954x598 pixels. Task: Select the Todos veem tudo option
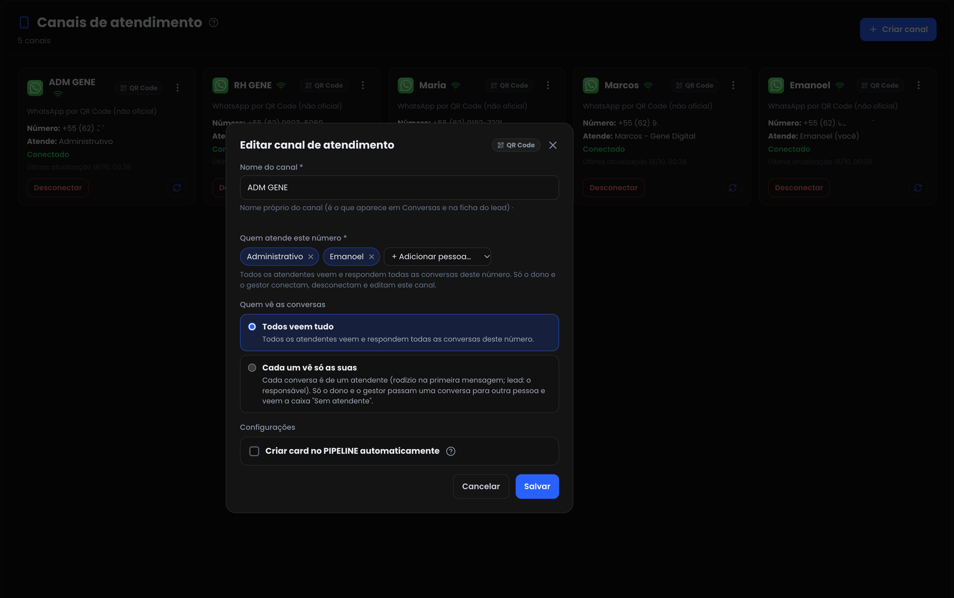tap(399, 332)
